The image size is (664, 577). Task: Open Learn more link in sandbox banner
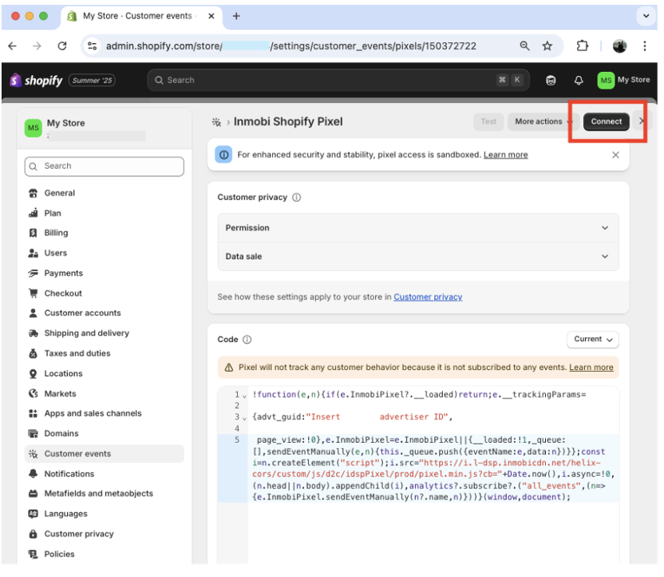pyautogui.click(x=506, y=155)
